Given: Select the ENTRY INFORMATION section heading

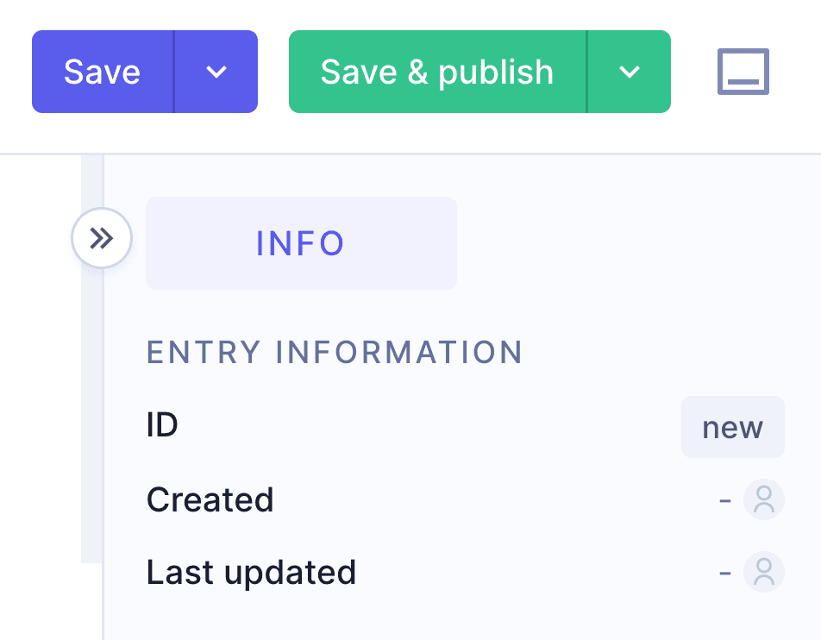Looking at the screenshot, I should click(x=335, y=353).
